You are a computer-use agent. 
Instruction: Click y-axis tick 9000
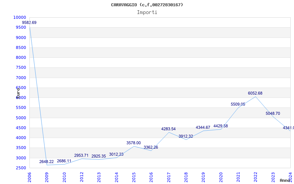point(21,38)
